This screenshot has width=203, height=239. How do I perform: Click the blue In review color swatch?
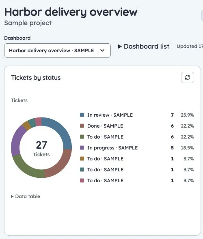coord(82,115)
